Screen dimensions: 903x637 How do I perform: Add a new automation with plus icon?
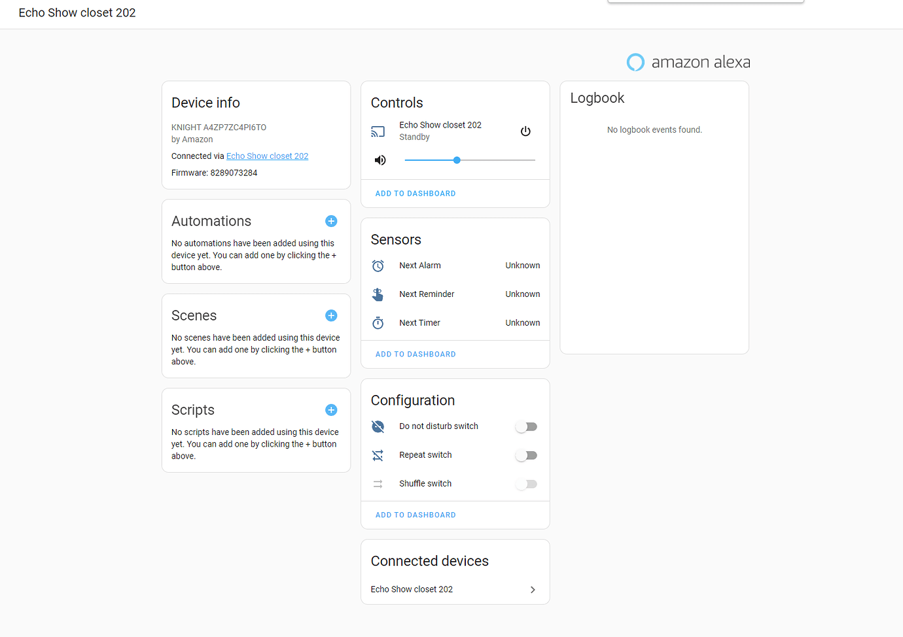tap(331, 221)
